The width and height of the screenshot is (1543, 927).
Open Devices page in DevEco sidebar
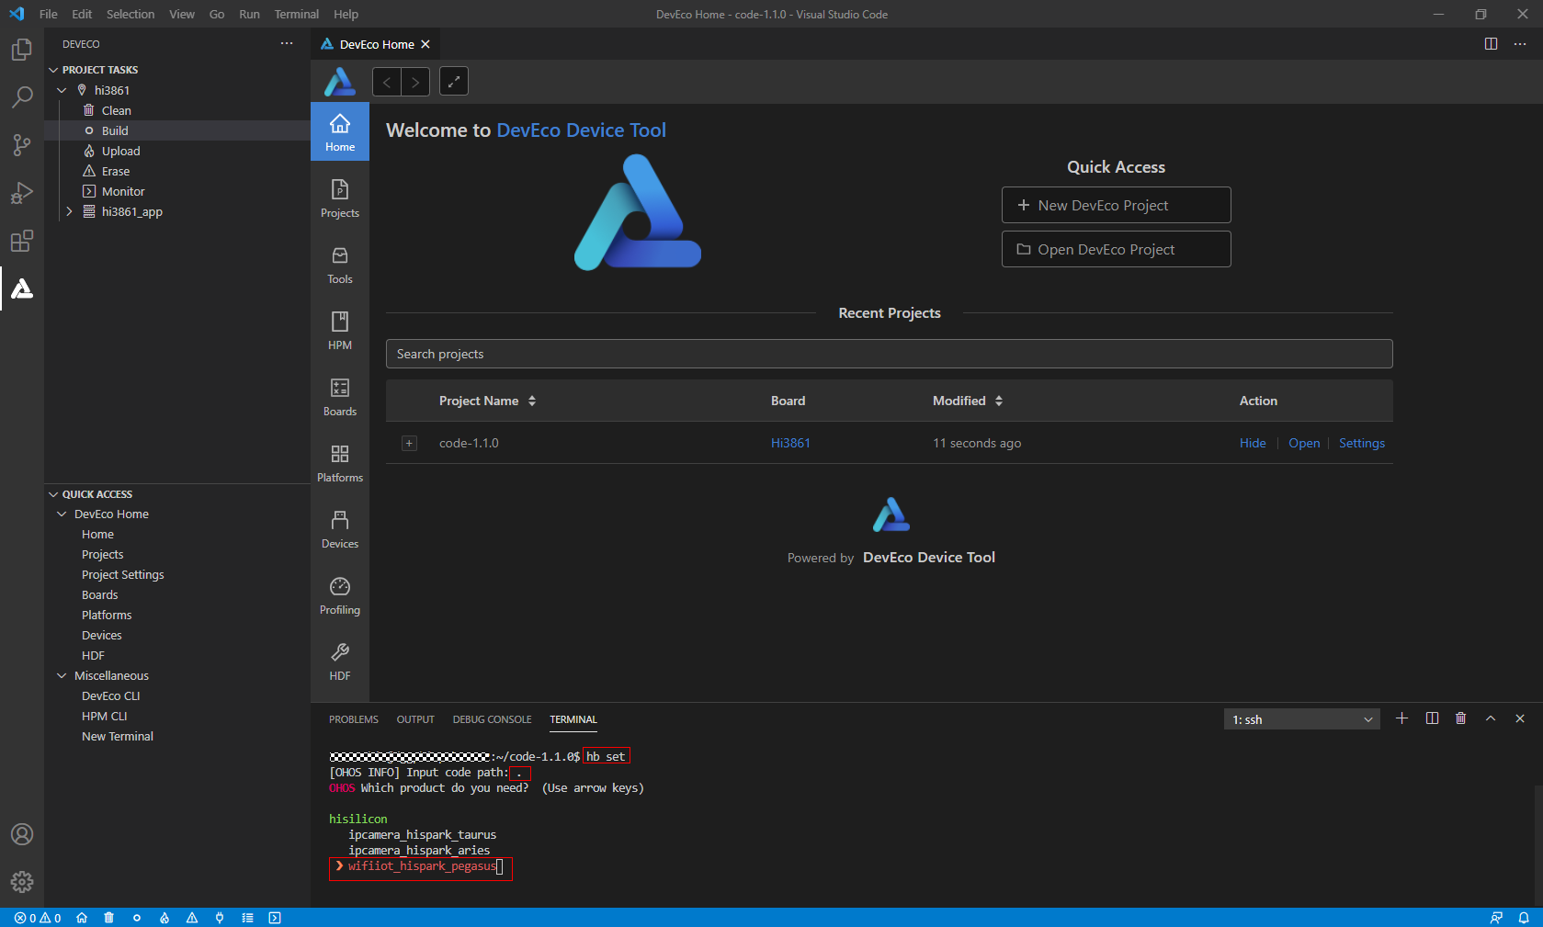340,529
